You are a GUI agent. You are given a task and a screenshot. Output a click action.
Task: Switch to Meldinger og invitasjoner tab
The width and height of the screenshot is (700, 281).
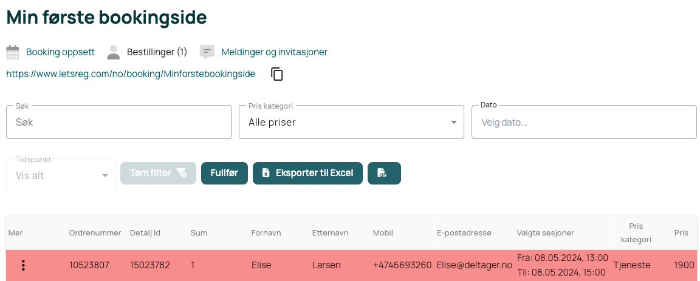point(275,52)
